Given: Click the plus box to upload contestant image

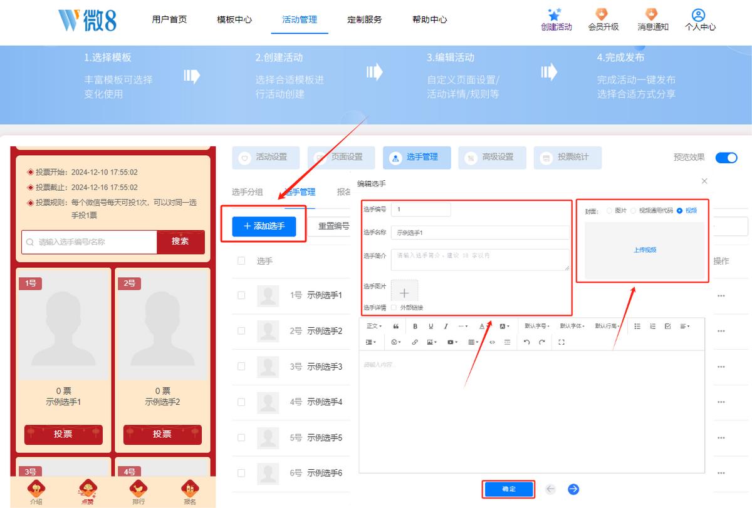Looking at the screenshot, I should [x=404, y=292].
